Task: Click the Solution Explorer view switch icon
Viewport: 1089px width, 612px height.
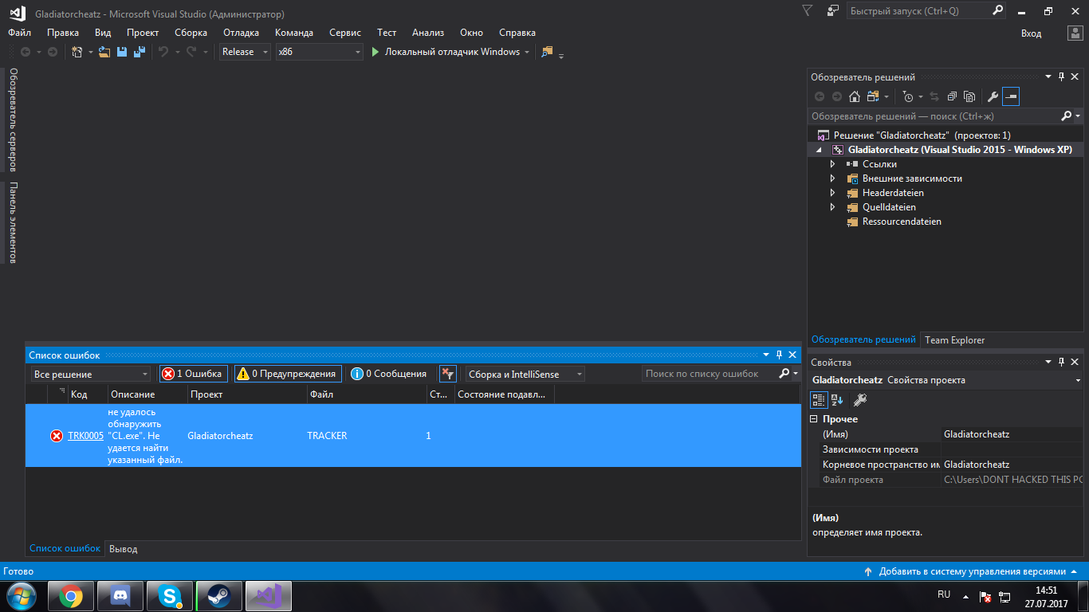Action: 872,96
